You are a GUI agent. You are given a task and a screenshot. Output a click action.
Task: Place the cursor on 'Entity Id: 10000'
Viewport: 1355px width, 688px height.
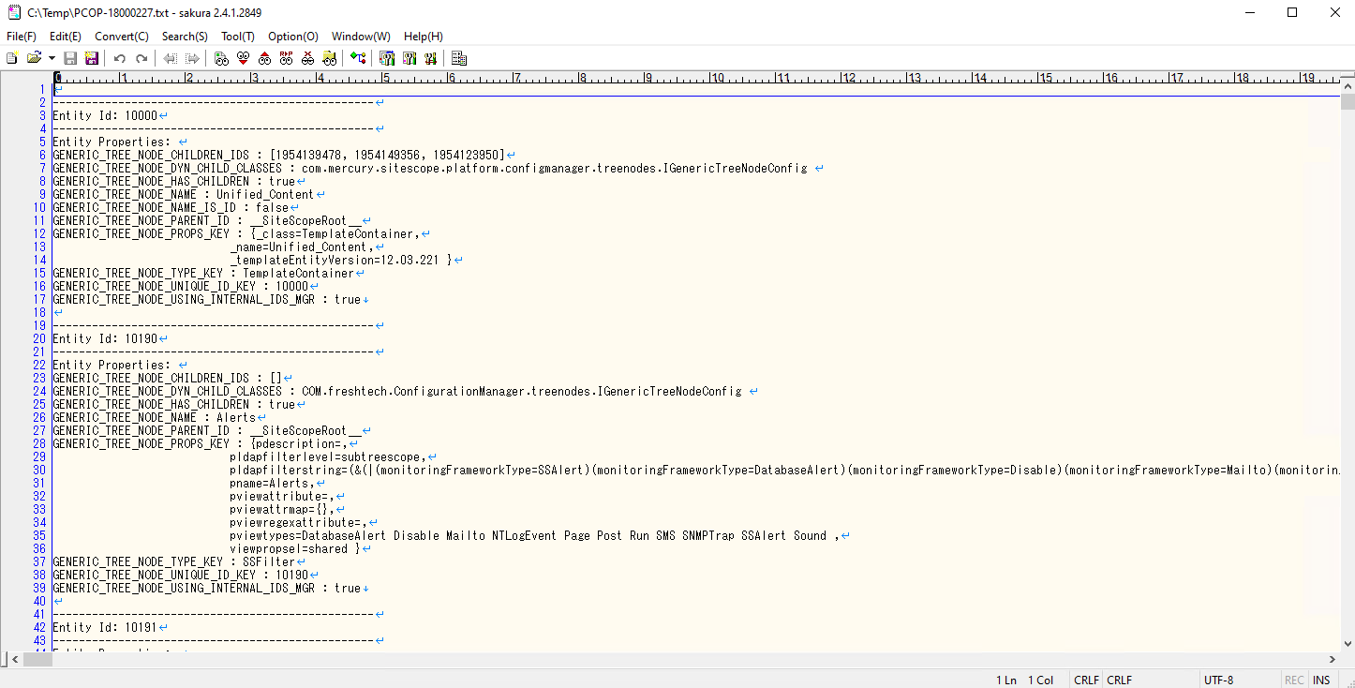tap(105, 115)
